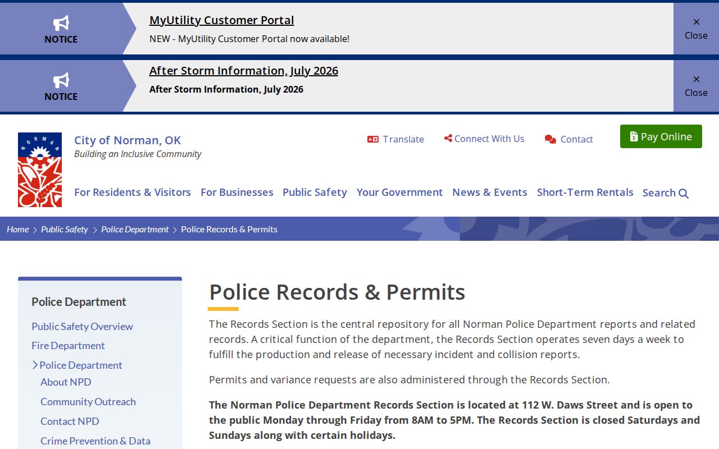Click the Translate language icon
This screenshot has width=719, height=449.
coord(373,139)
